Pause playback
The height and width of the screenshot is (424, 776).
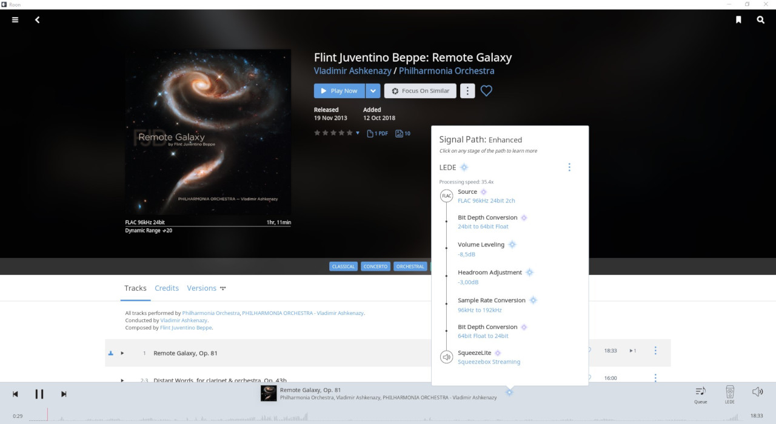pyautogui.click(x=39, y=394)
